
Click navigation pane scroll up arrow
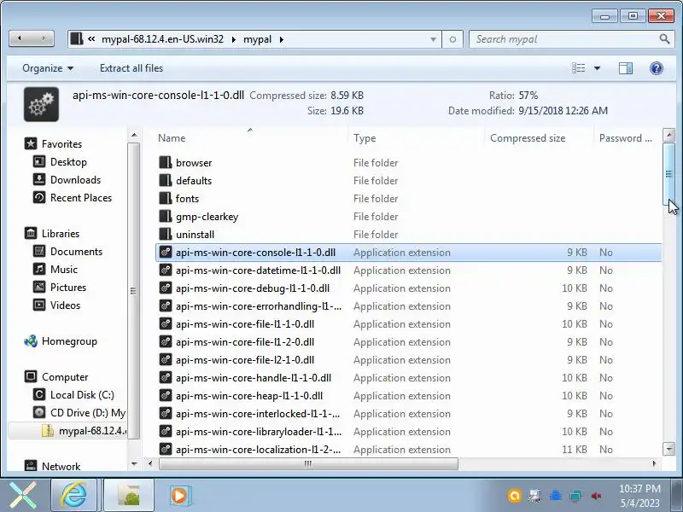coord(134,135)
